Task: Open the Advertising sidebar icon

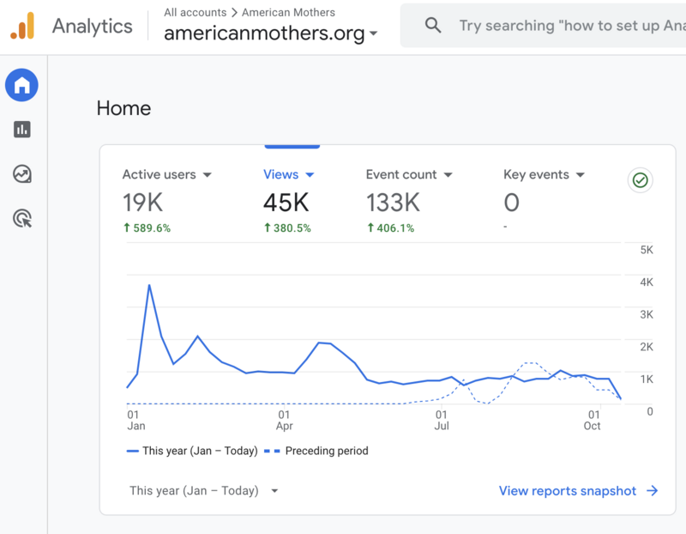Action: pos(22,218)
